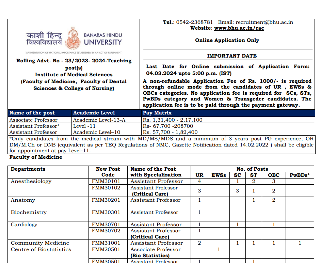Click post code FMM30702
321x263 pixels.
[106, 231]
